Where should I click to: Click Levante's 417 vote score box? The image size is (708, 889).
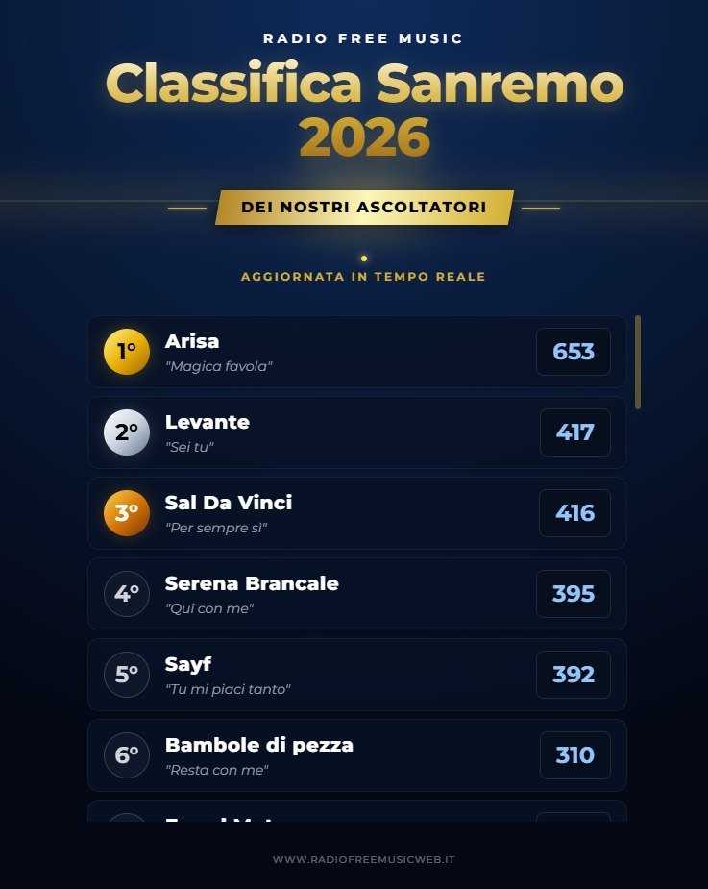tap(574, 432)
